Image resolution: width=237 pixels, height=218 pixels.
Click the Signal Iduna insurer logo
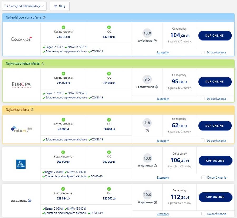(x=21, y=201)
